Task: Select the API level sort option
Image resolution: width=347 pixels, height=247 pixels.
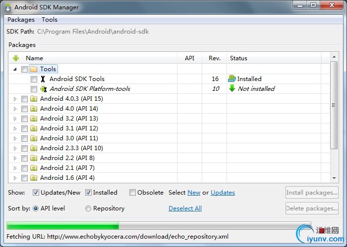Action: coord(36,208)
